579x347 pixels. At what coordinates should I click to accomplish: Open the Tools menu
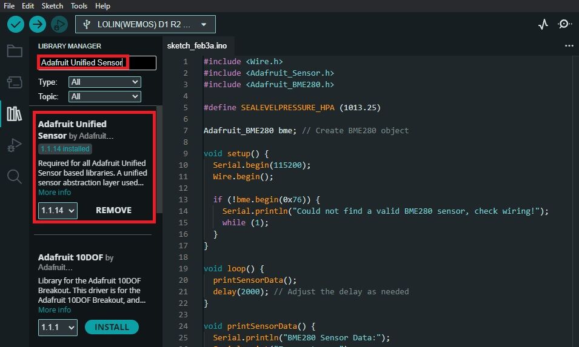tap(79, 5)
